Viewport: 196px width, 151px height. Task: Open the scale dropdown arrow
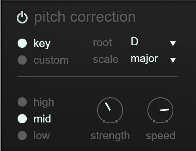point(173,60)
